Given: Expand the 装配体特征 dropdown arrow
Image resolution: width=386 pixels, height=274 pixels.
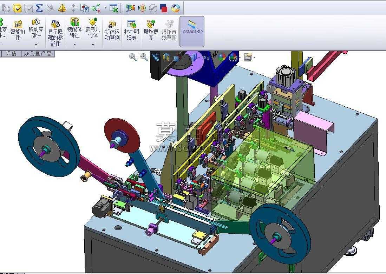Looking at the screenshot, I should [x=74, y=45].
